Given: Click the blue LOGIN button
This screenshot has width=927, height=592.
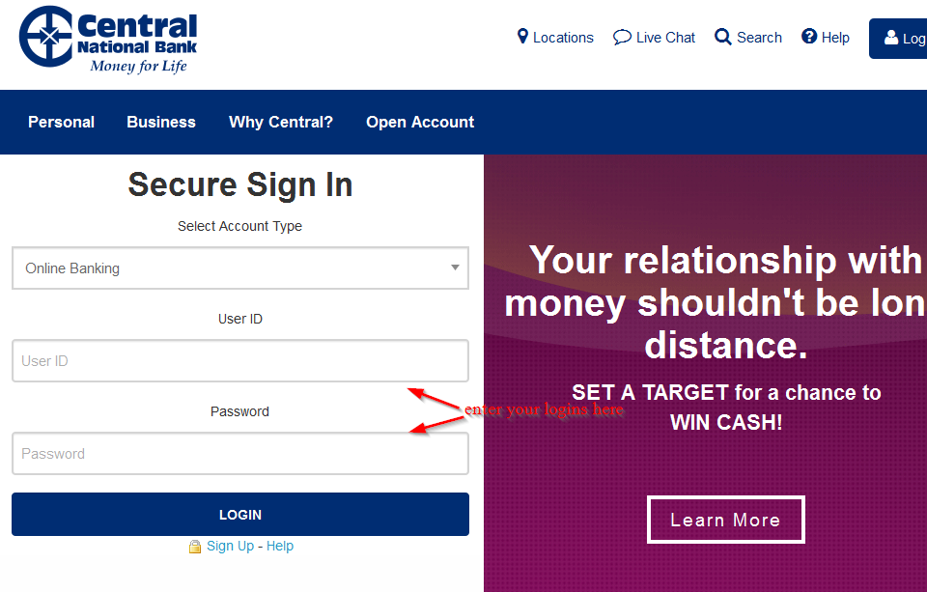Looking at the screenshot, I should pyautogui.click(x=240, y=515).
